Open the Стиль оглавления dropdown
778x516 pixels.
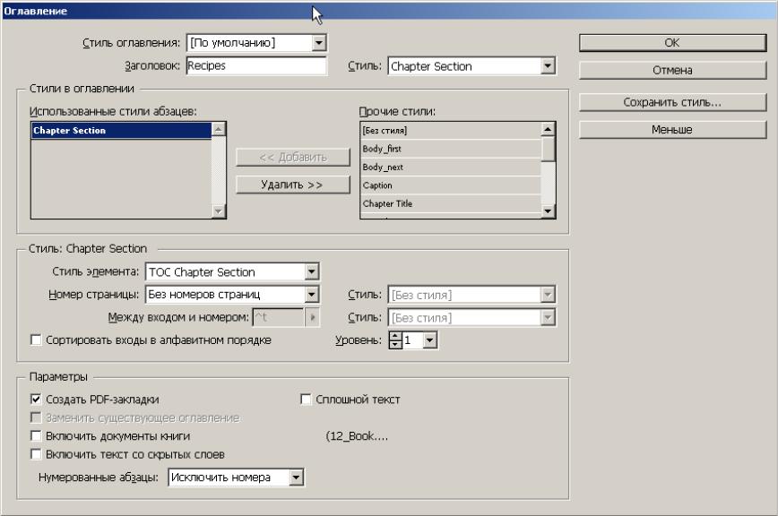256,43
